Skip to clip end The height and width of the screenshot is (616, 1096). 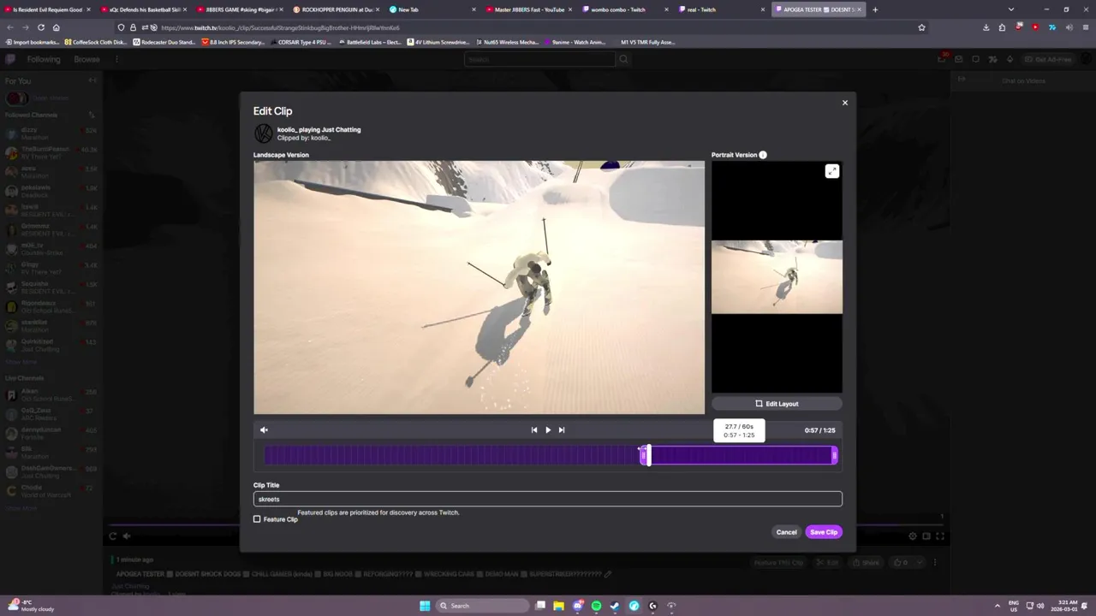pyautogui.click(x=562, y=430)
